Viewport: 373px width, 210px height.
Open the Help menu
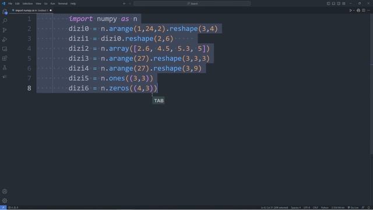73,3
